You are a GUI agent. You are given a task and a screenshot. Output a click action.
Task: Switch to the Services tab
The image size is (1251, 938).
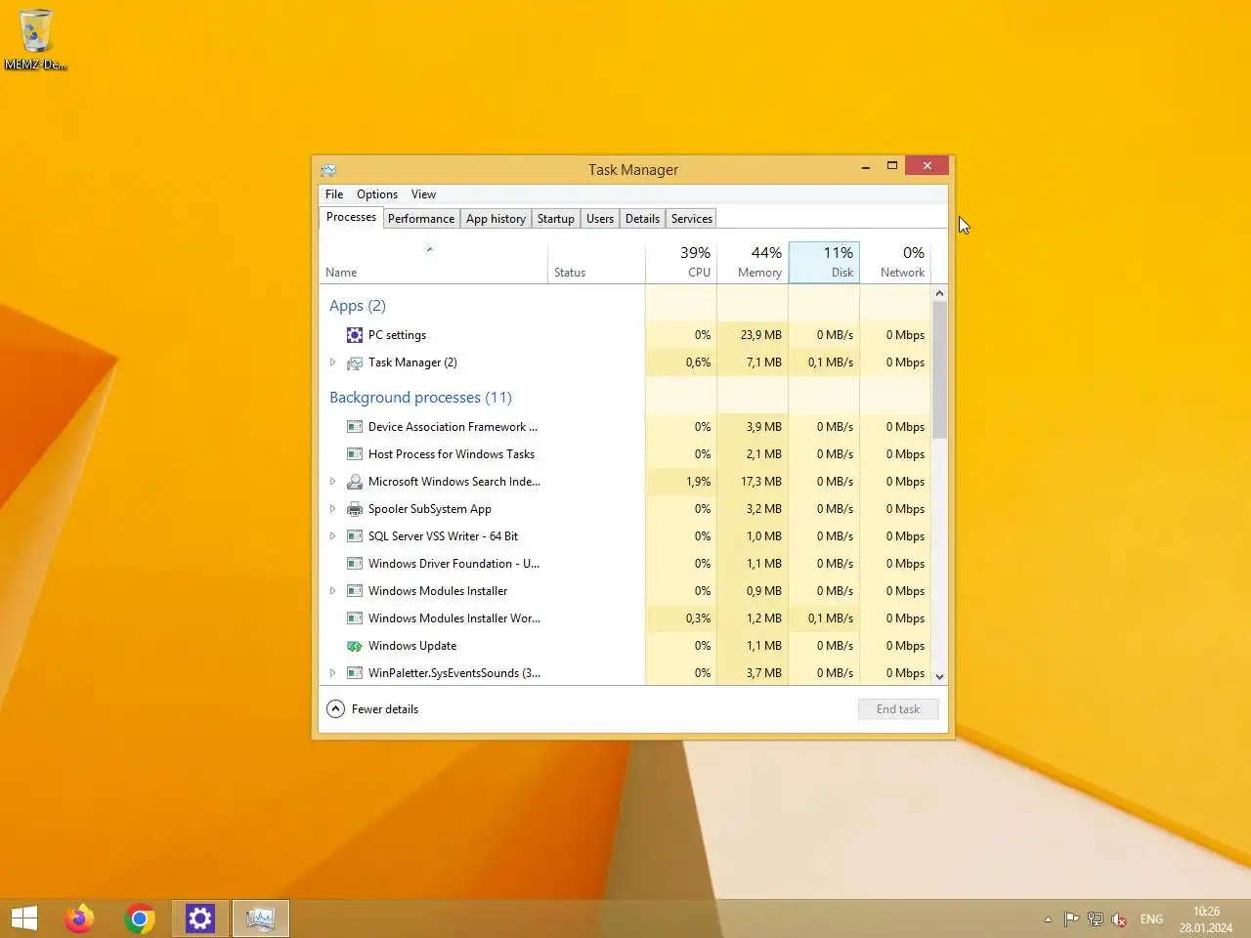692,219
